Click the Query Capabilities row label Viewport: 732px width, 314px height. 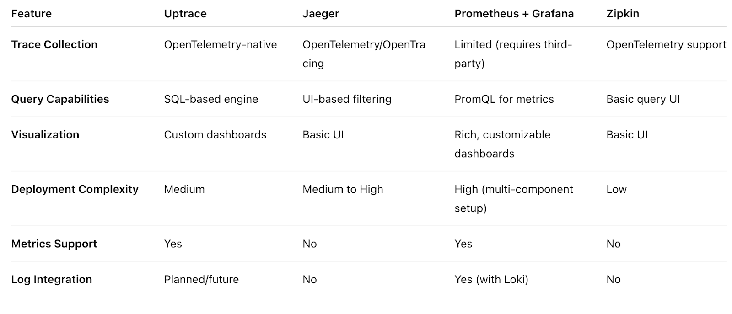(60, 99)
